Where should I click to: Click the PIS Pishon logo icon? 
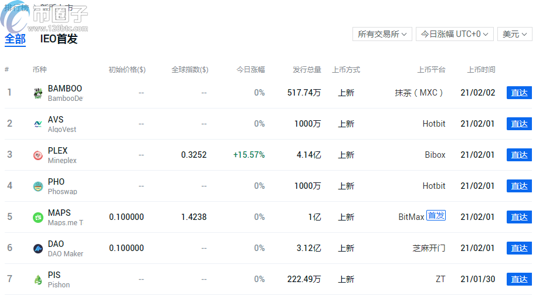tap(38, 279)
